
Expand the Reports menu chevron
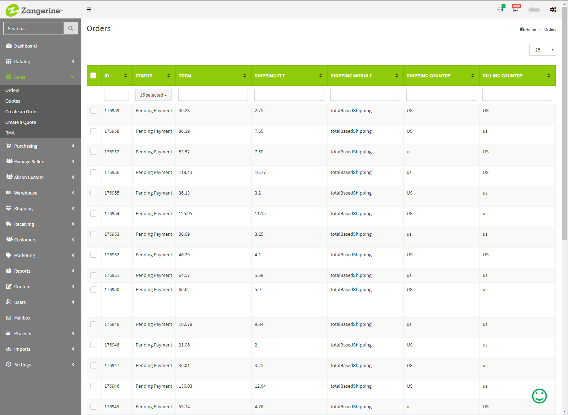pos(73,271)
